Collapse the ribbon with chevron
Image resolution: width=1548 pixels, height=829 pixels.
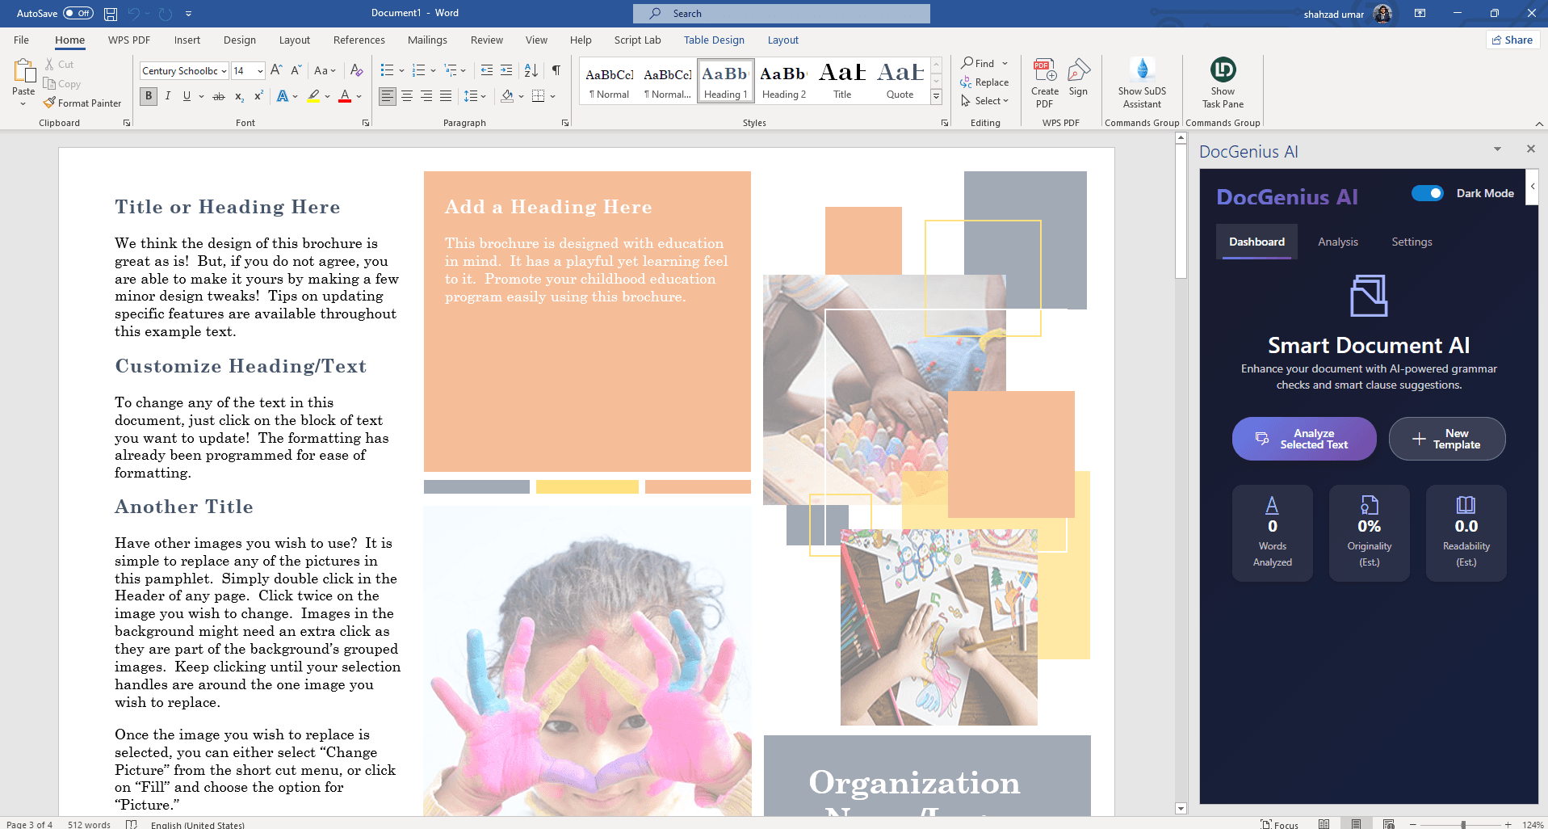pyautogui.click(x=1539, y=124)
